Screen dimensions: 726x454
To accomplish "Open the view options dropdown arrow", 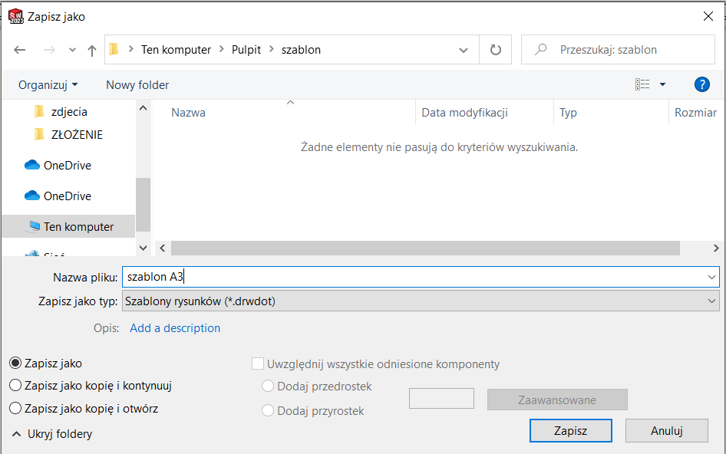I will [662, 84].
